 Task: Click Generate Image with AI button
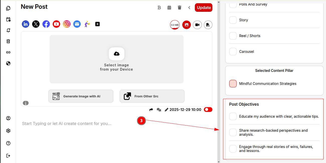(81, 96)
